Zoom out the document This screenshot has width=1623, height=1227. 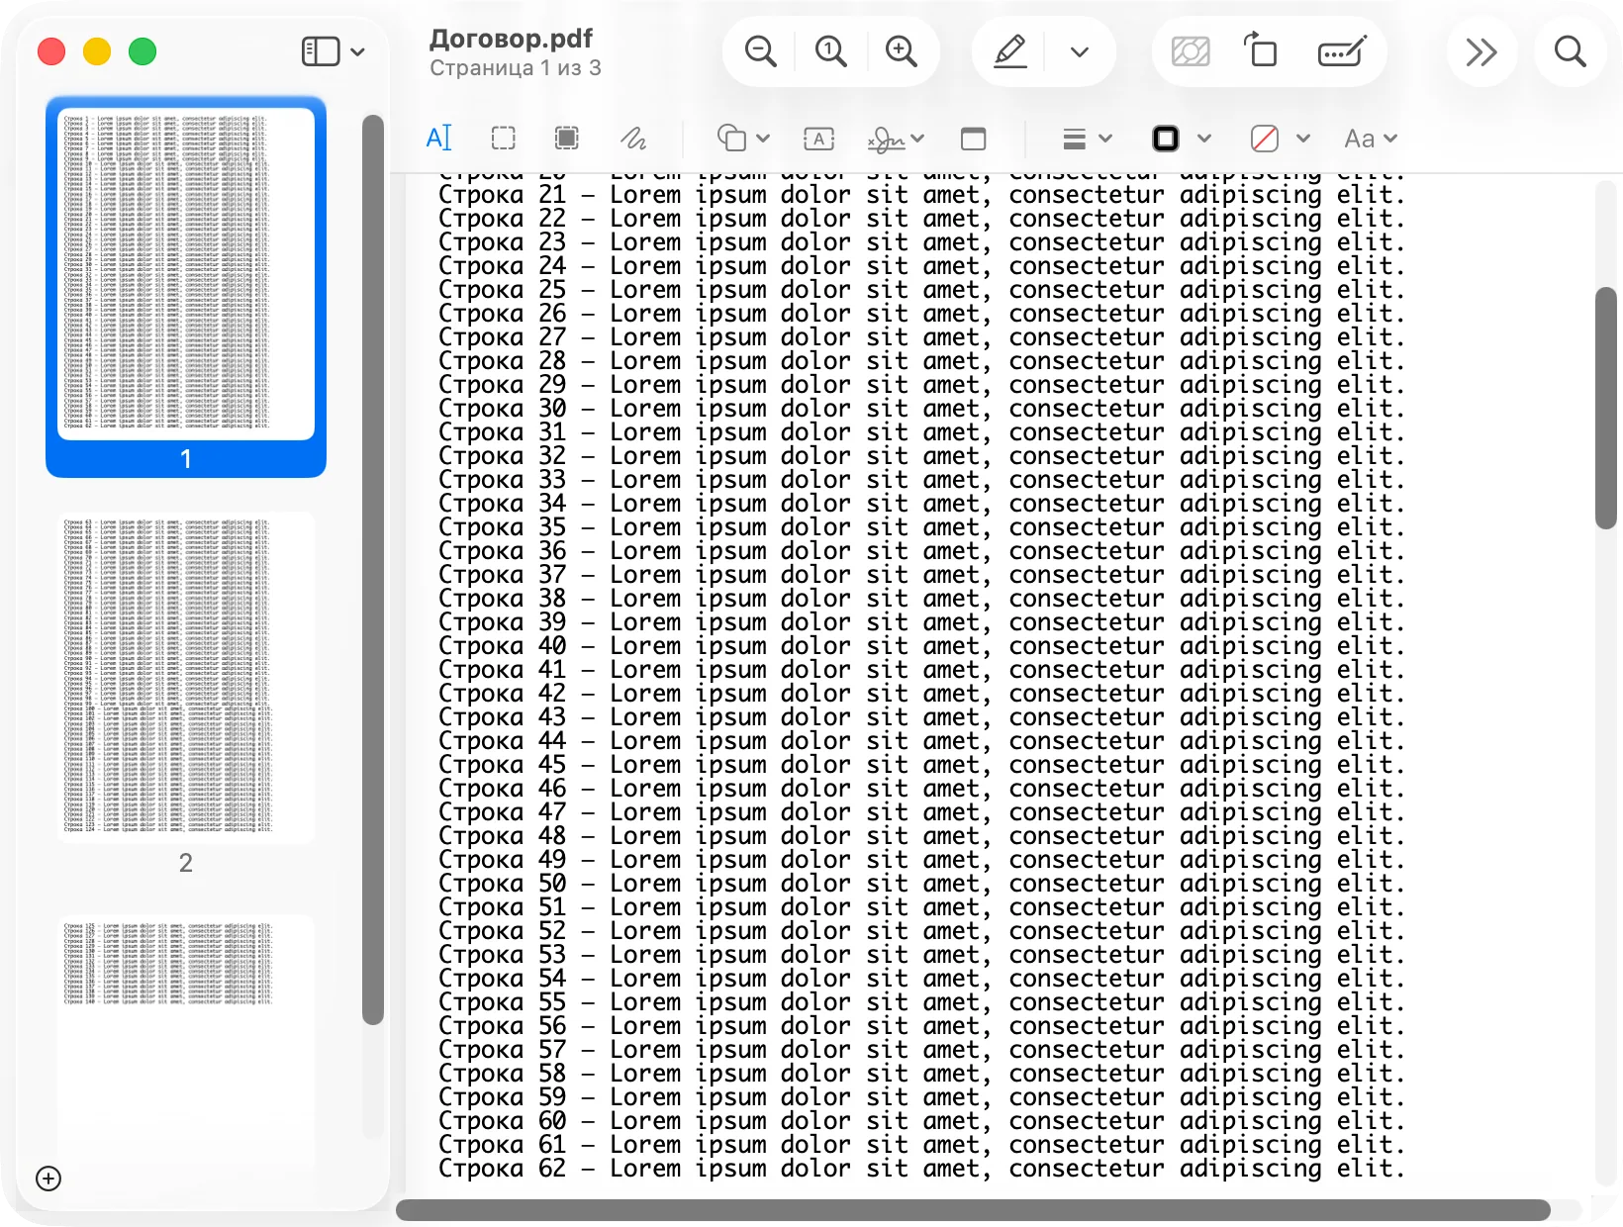click(x=760, y=51)
